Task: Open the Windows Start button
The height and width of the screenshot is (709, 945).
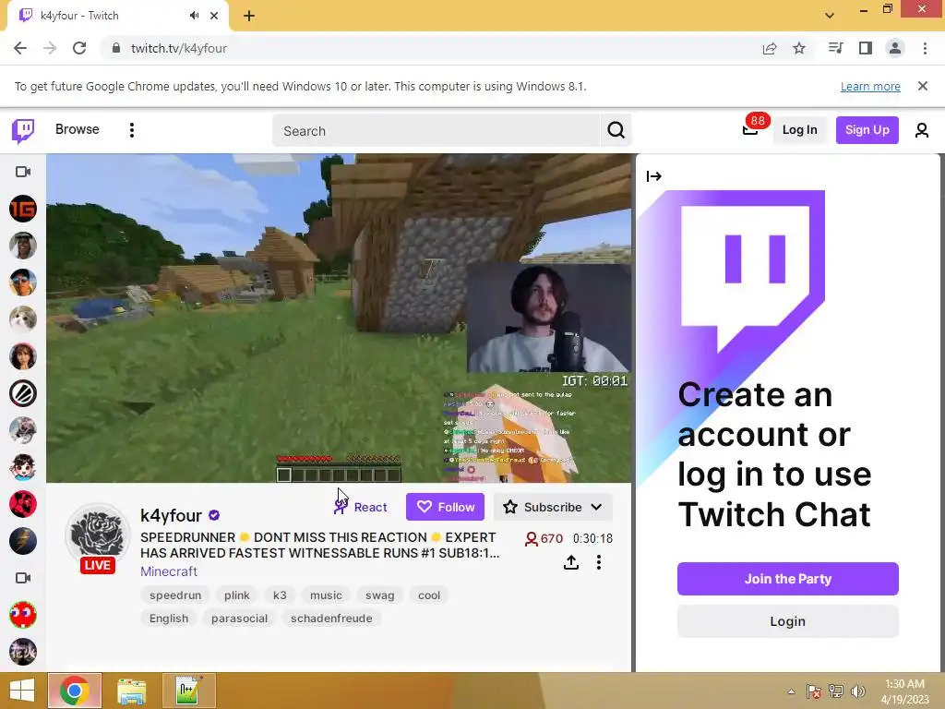Action: coord(22,691)
